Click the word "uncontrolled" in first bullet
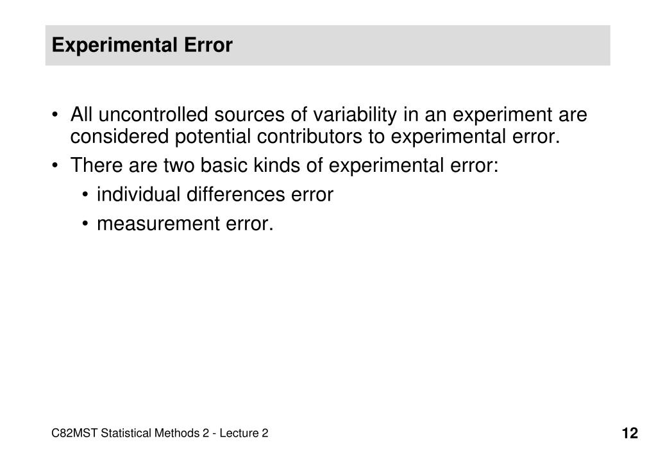Viewport: 656px width, 454px height. 153,115
